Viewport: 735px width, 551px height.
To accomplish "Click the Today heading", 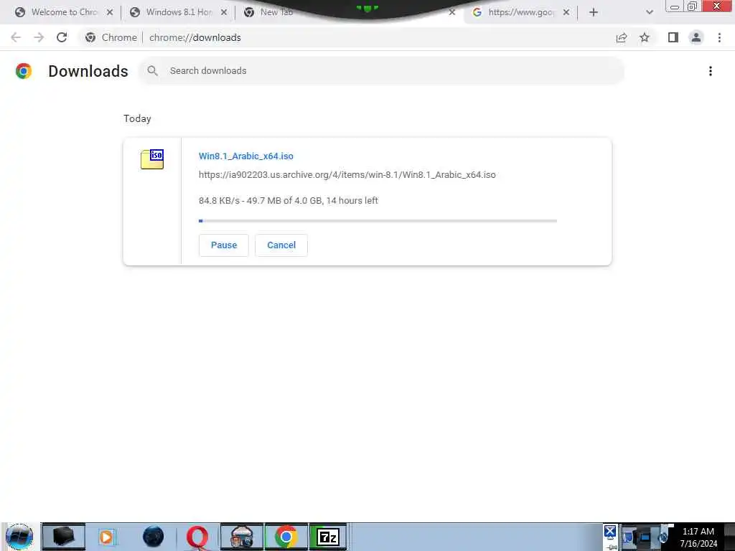I will coord(137,118).
